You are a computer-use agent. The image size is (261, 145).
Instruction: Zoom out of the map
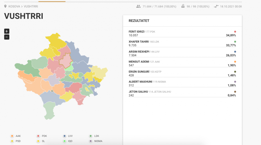click(7, 37)
